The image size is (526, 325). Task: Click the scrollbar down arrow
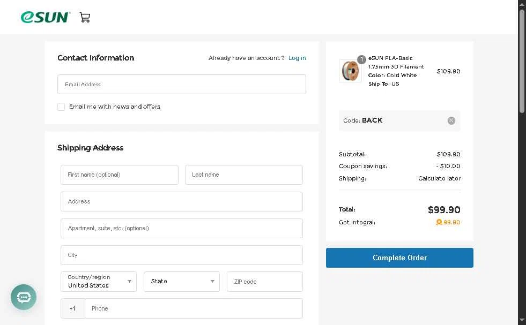point(522,321)
